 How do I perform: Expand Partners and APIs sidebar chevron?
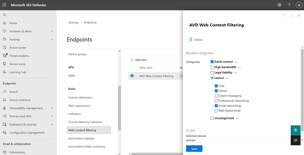point(52,116)
